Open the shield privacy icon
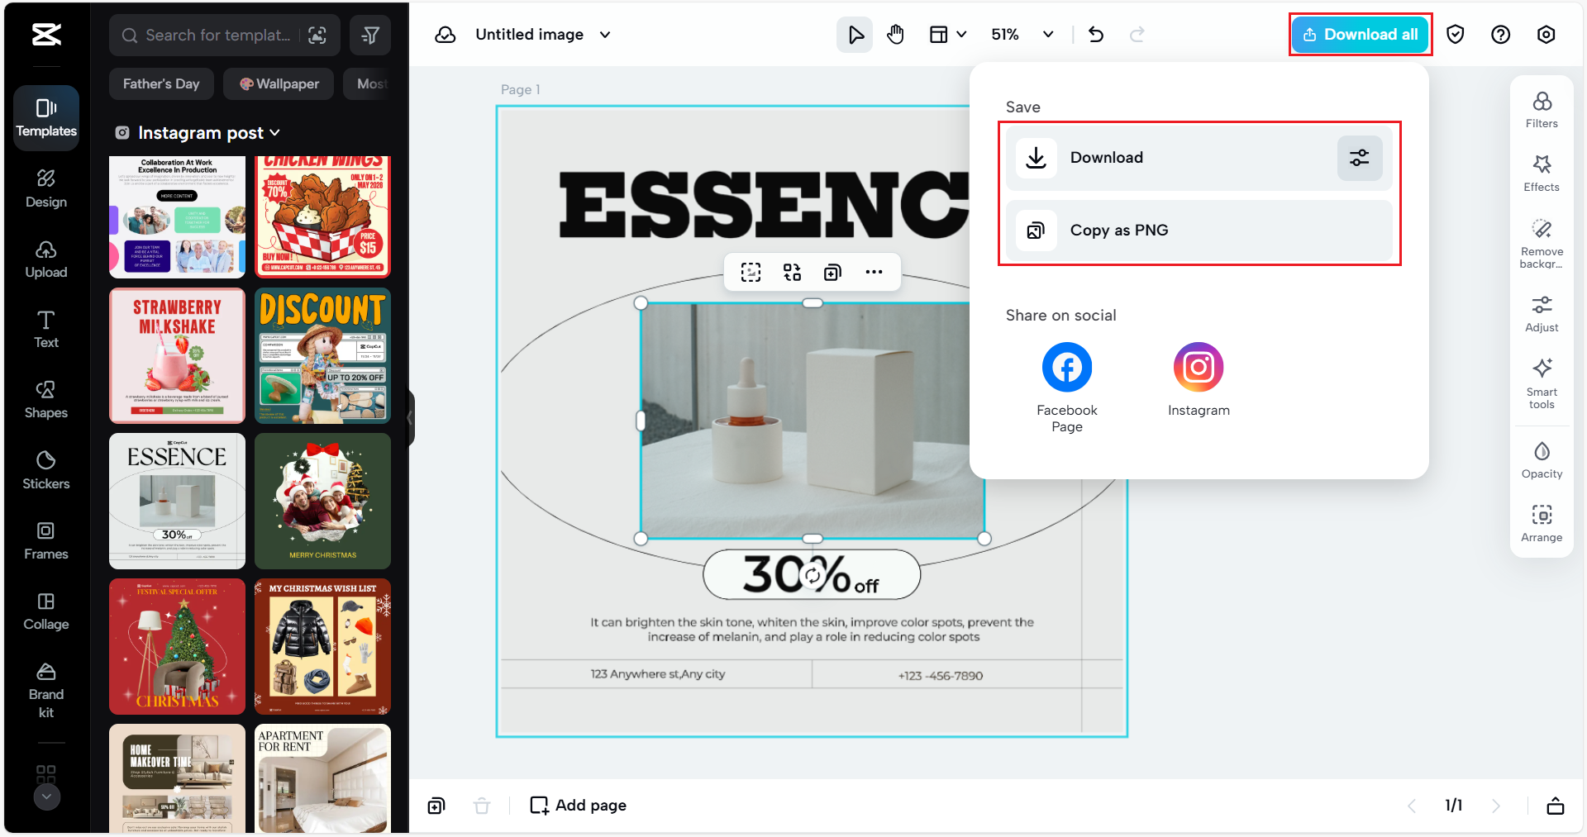 1456,35
